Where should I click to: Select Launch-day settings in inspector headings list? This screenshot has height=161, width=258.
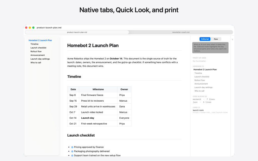[x=203, y=87]
